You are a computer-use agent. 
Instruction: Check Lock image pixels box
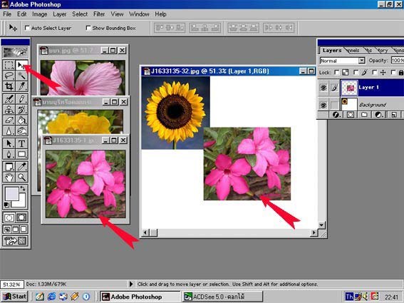tap(356, 73)
